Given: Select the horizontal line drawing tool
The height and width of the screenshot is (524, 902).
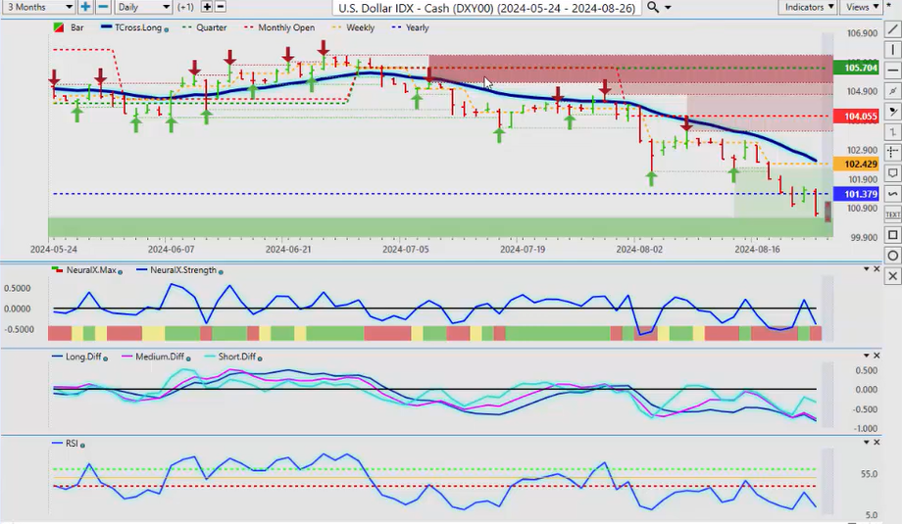Looking at the screenshot, I should coord(892,70).
